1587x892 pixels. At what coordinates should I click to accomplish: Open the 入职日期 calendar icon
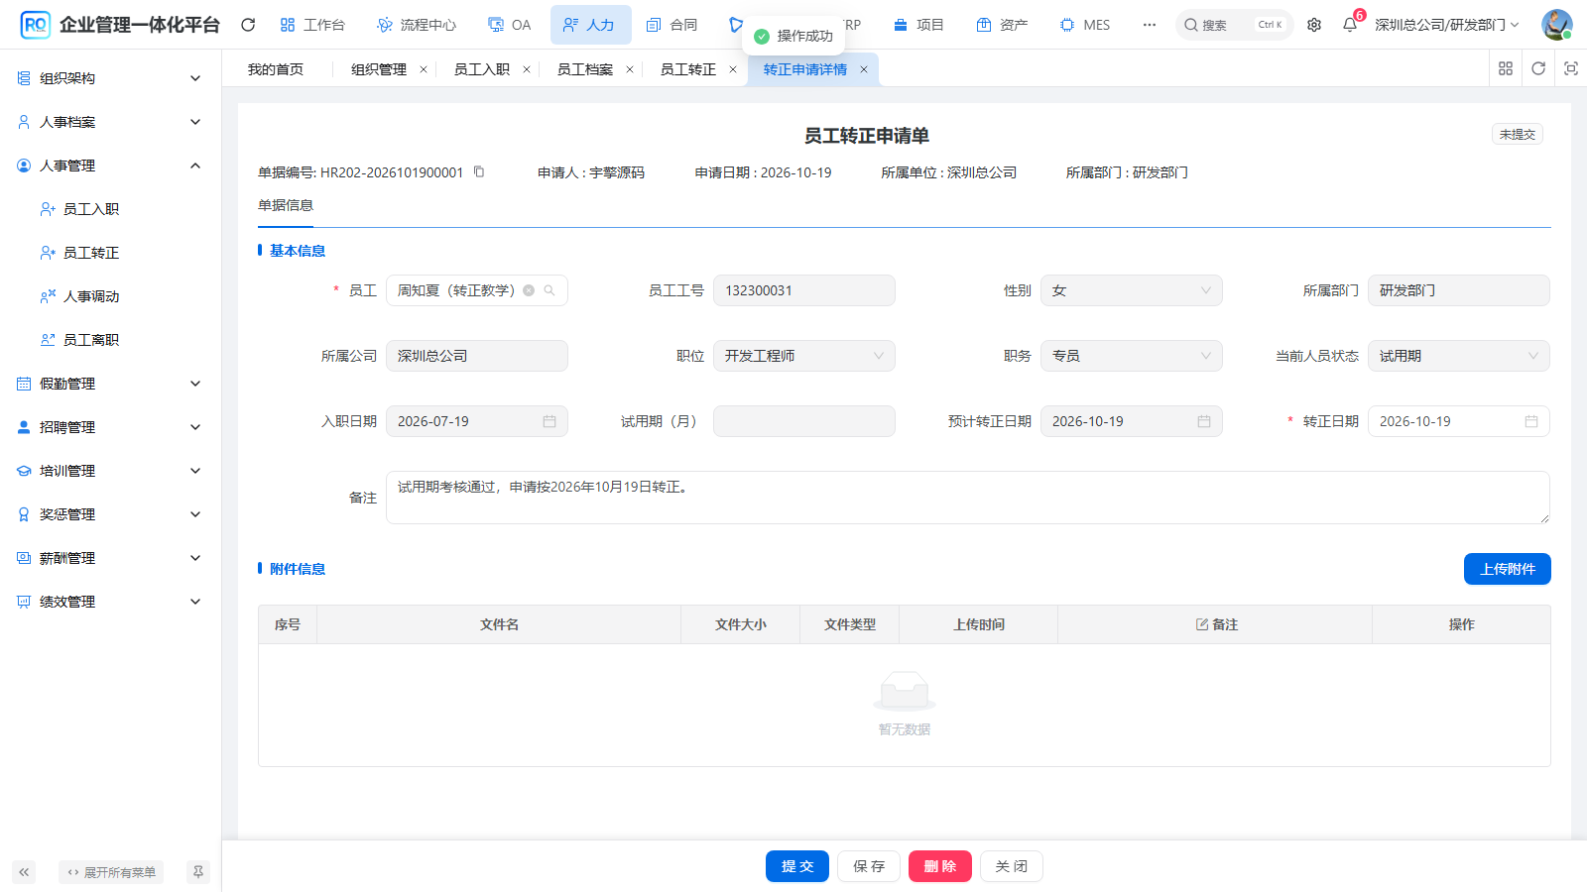549,421
